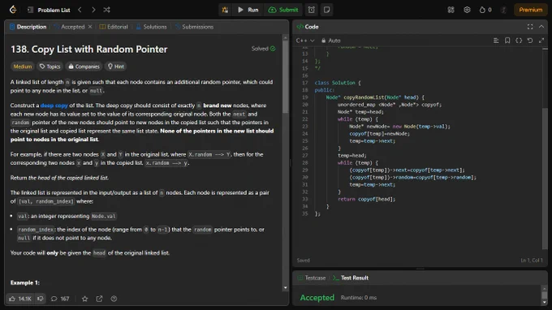This screenshot has width=552, height=310.
Task: Switch to the Solutions tab
Action: (151, 27)
